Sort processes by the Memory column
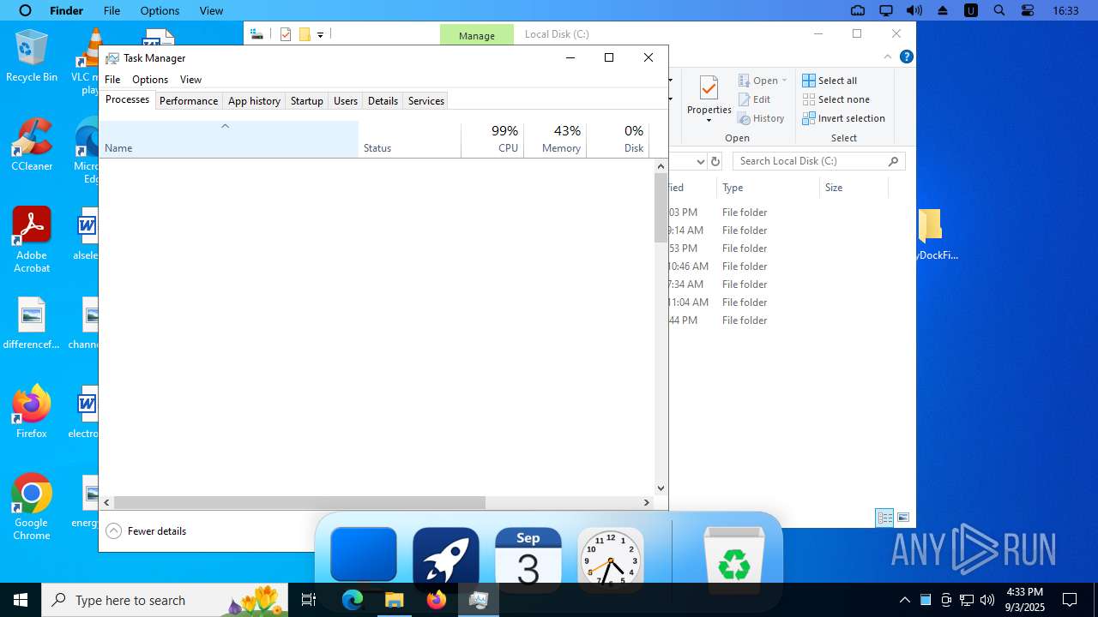The width and height of the screenshot is (1098, 617). [555, 140]
